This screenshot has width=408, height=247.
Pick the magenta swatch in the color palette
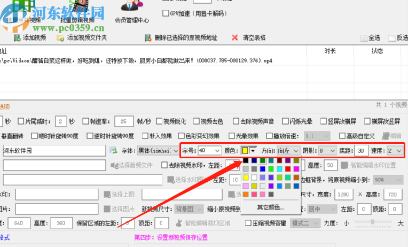[296, 169]
